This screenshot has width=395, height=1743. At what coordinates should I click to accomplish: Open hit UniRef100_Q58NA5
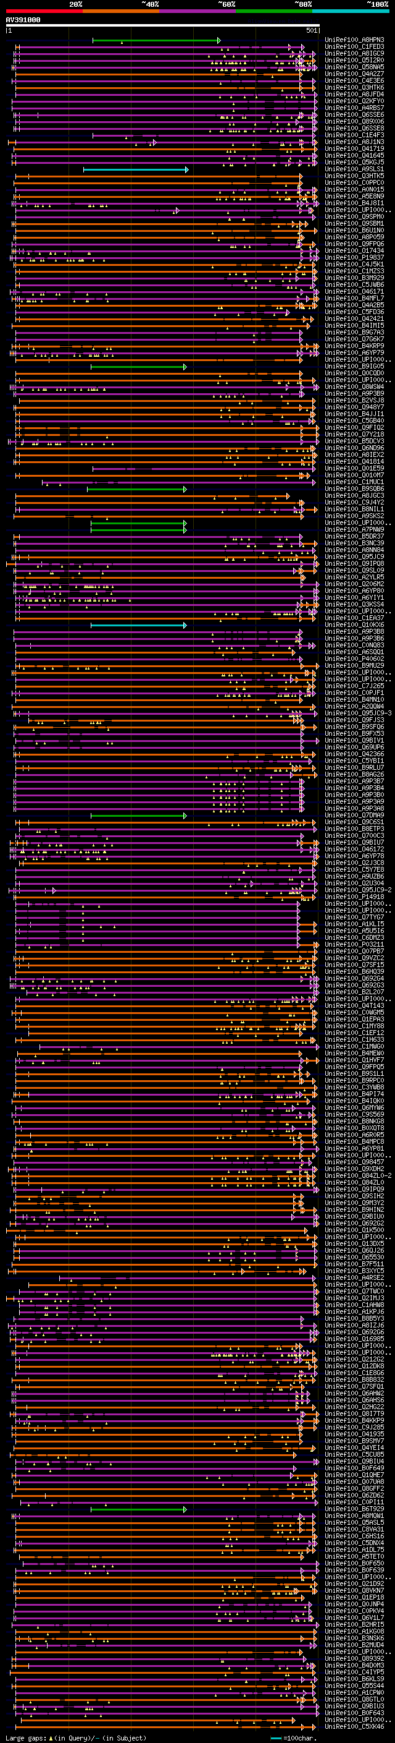pos(354,67)
